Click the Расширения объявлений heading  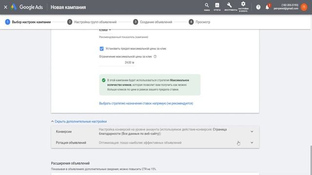click(x=70, y=163)
